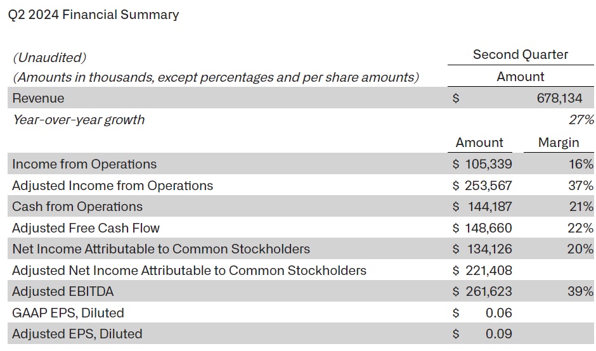This screenshot has width=596, height=351.
Task: Select the Second Quarter column header
Action: tap(520, 54)
